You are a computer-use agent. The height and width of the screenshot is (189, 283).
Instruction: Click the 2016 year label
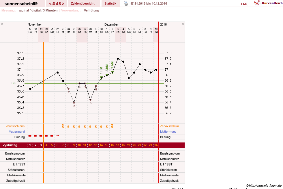(163, 24)
